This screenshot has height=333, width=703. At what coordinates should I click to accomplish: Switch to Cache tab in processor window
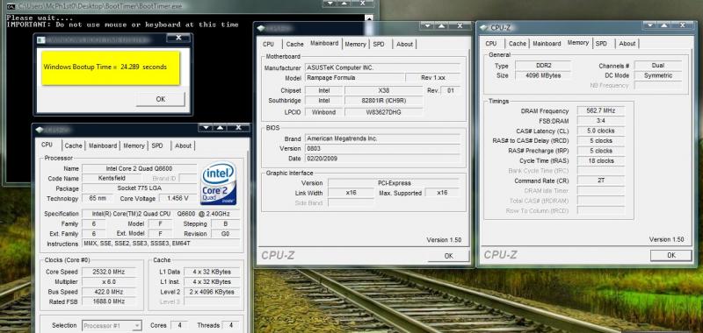tap(73, 145)
